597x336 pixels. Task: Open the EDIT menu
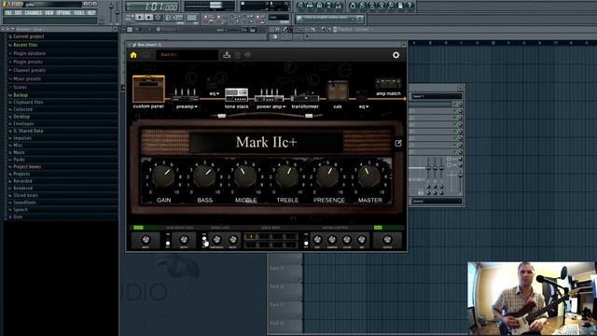[19, 13]
